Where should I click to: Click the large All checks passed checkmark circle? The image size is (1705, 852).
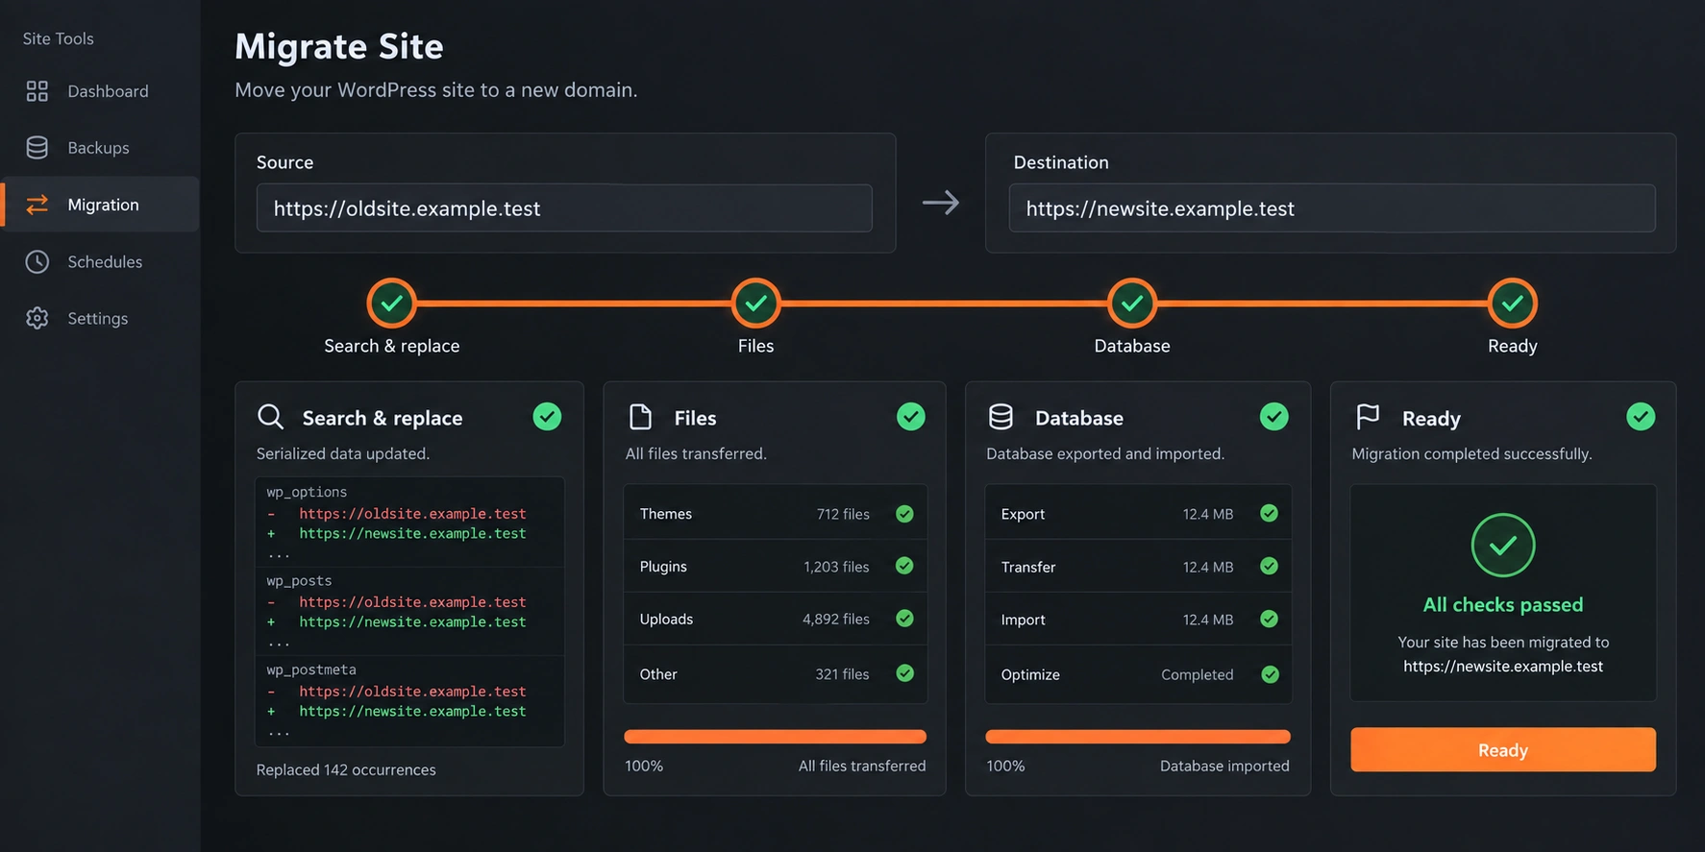tap(1503, 546)
